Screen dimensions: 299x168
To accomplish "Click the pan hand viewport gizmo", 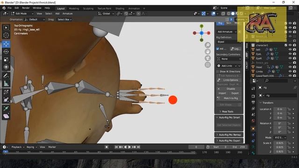I will (207, 52).
